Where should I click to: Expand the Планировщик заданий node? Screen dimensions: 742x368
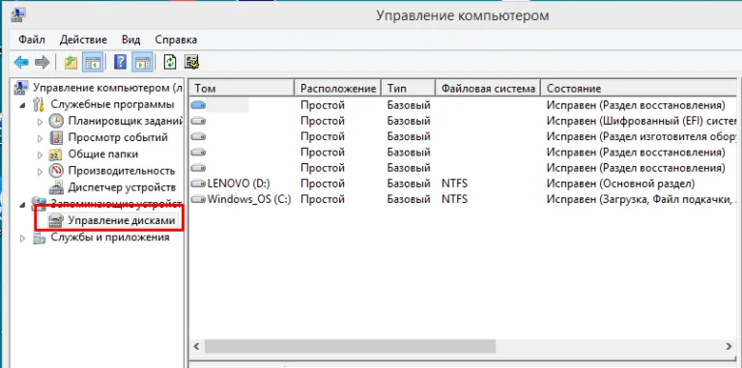coord(40,122)
